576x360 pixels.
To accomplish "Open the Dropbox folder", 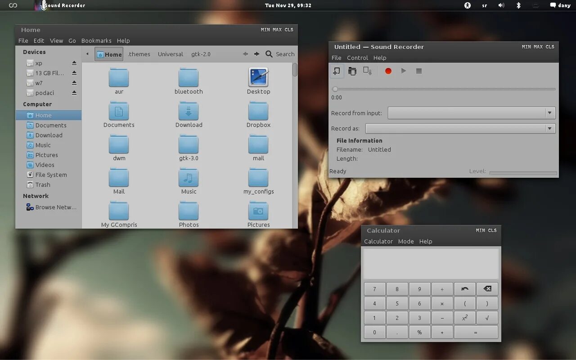I will coord(258,115).
